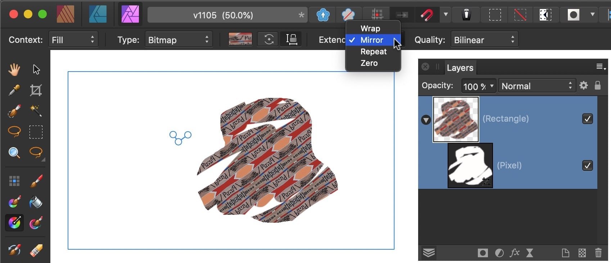Toggle the move by whole pixels arrow icon
The width and height of the screenshot is (611, 263).
pos(402,15)
